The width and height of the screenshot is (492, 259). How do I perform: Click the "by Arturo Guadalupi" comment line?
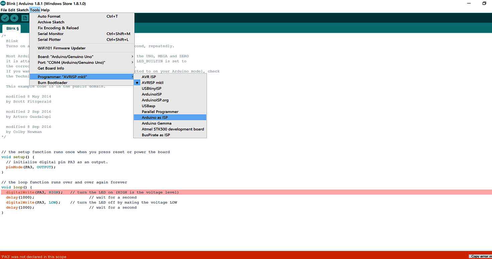click(x=28, y=117)
